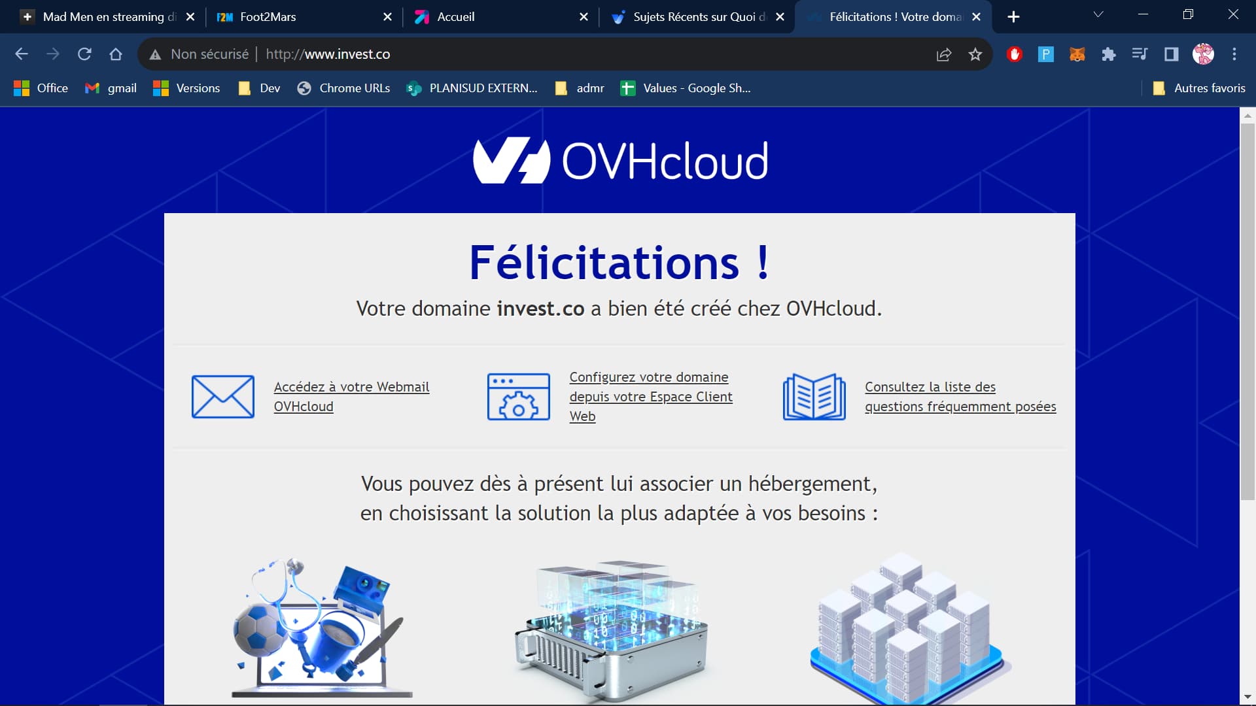
Task: Open media controls icon in toolbar
Action: pyautogui.click(x=1140, y=54)
